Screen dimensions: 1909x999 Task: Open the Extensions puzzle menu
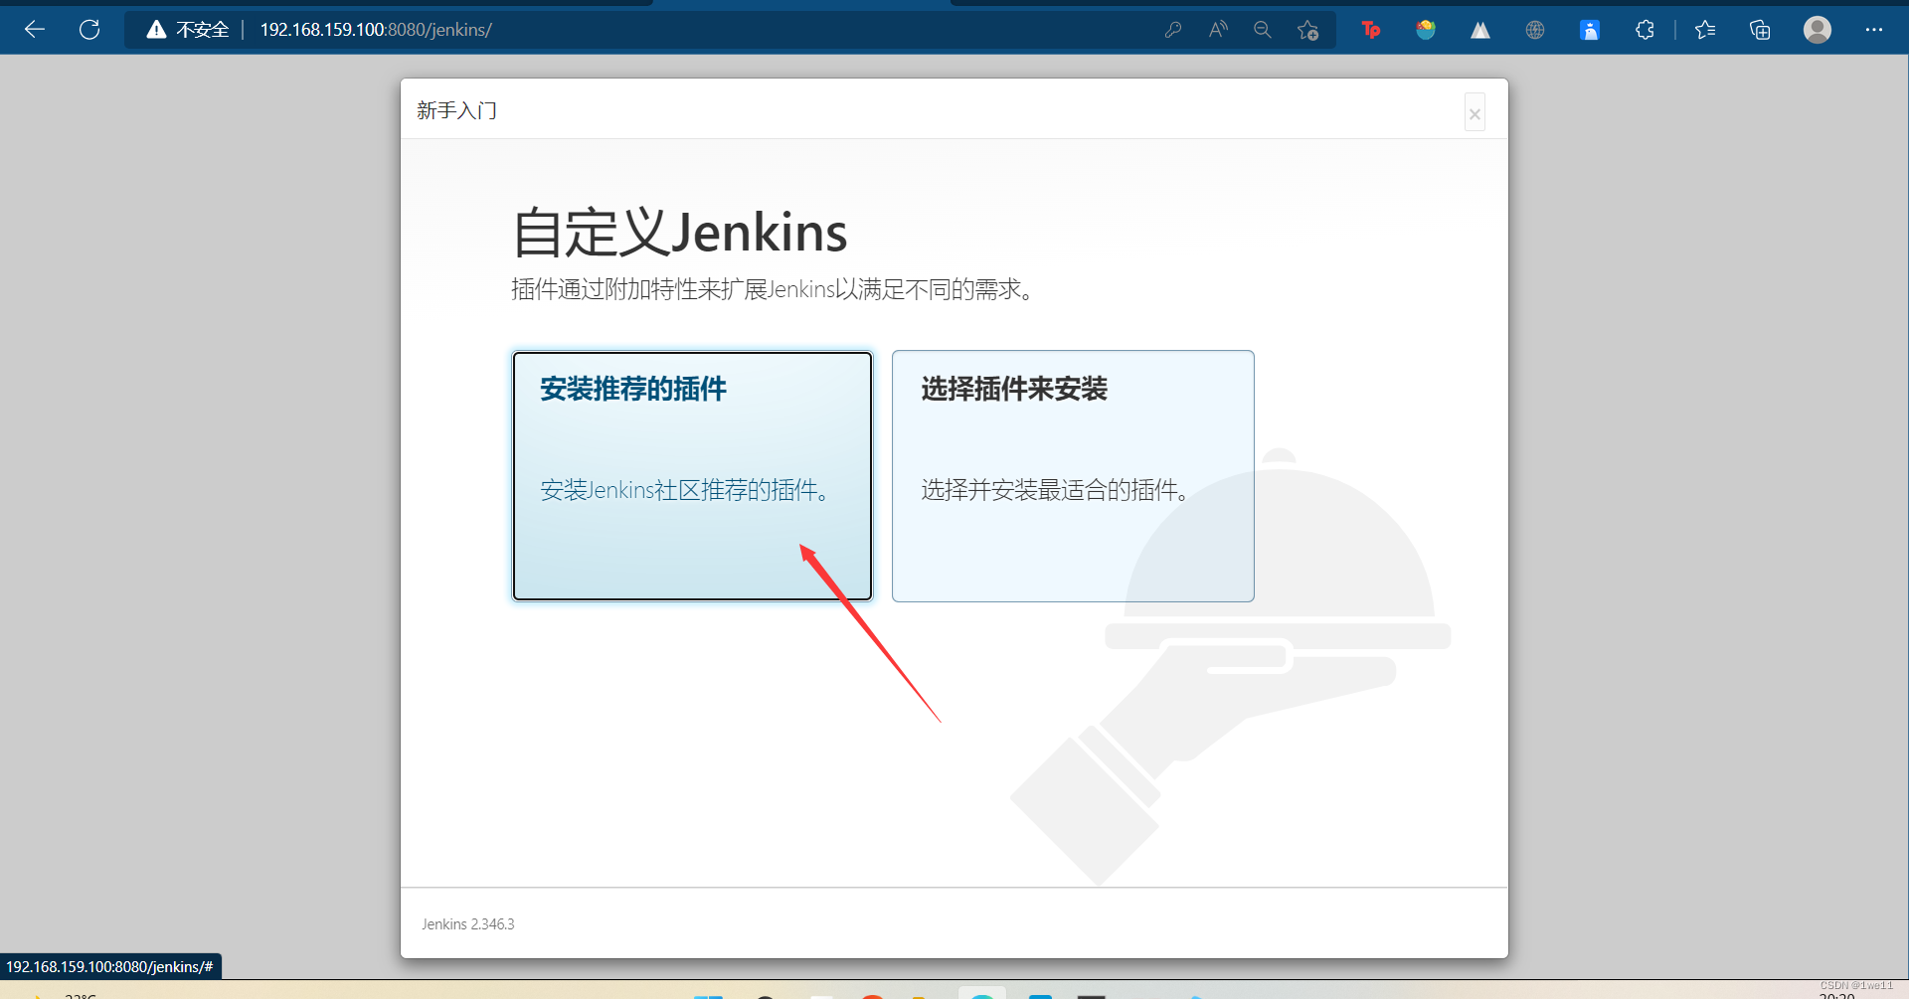coord(1645,30)
